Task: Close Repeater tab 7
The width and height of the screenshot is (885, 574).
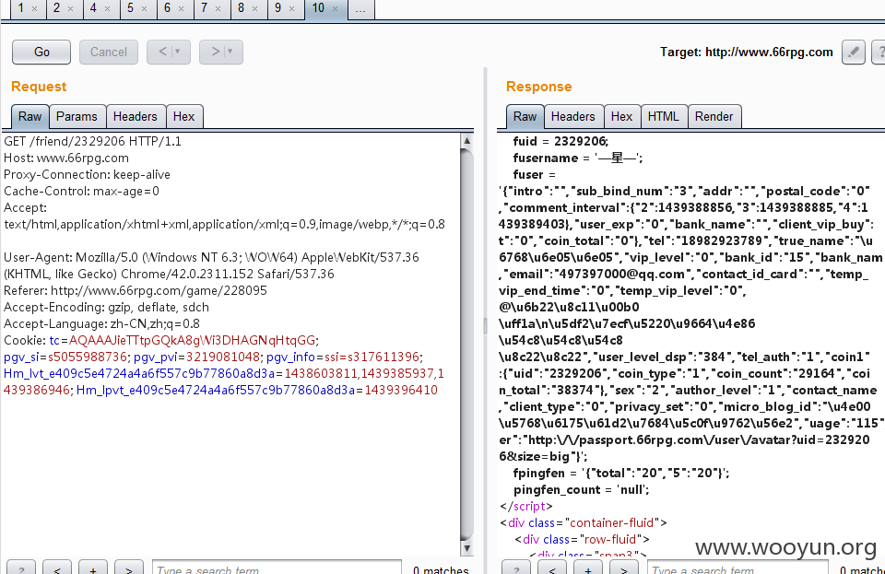Action: tap(218, 9)
